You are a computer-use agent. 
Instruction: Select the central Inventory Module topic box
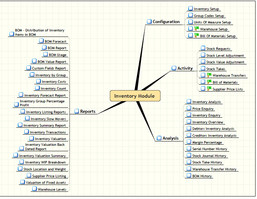pos(135,96)
